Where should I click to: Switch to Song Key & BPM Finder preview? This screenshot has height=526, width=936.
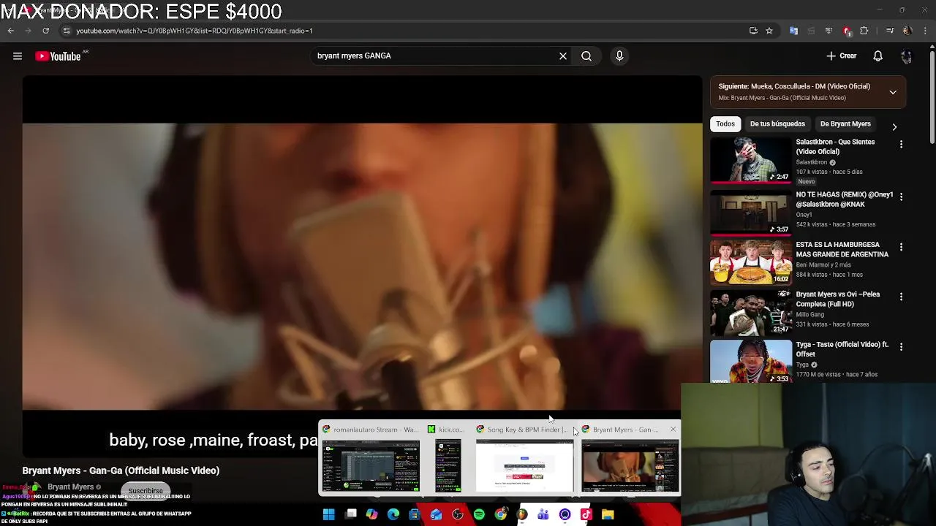[x=524, y=459]
